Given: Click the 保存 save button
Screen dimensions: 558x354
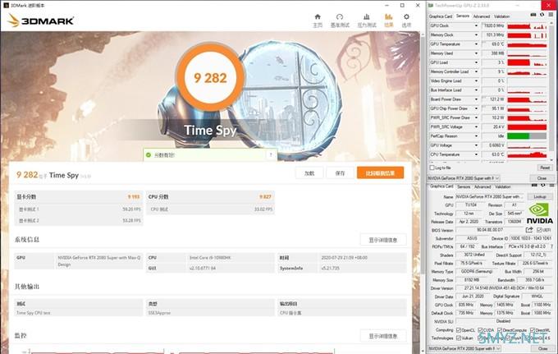Looking at the screenshot, I should [340, 172].
